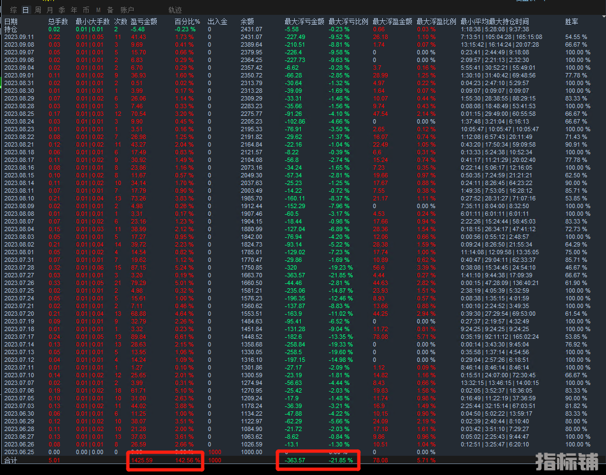Sort by 盈亏金额 column header
Viewport: 606px width, 475px height.
click(x=144, y=21)
